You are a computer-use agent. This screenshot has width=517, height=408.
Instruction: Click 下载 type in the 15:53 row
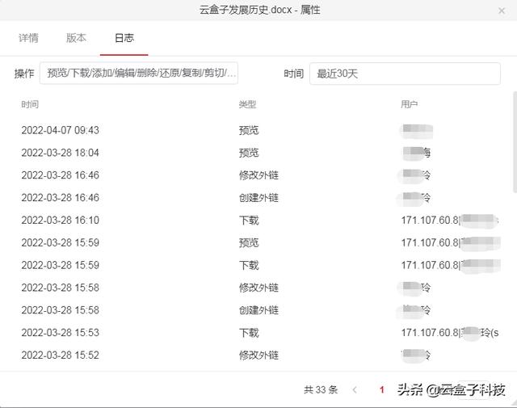(249, 333)
